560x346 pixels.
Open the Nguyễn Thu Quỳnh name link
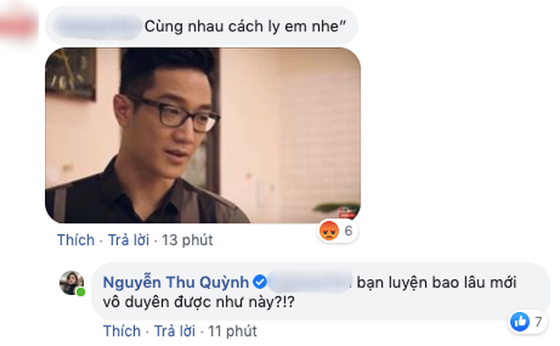click(176, 282)
